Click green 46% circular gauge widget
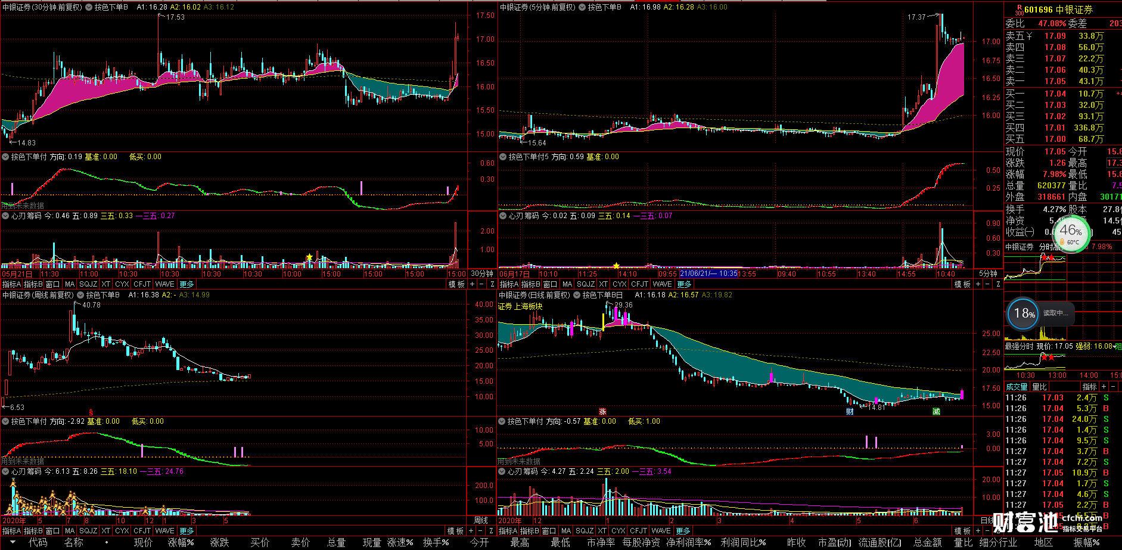The height and width of the screenshot is (550, 1122). (1071, 233)
